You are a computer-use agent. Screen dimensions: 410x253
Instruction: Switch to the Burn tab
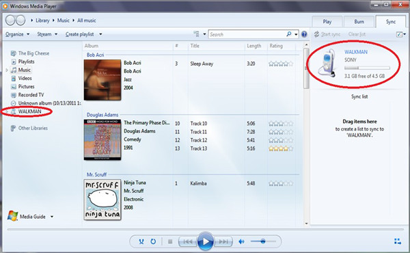[x=359, y=22]
